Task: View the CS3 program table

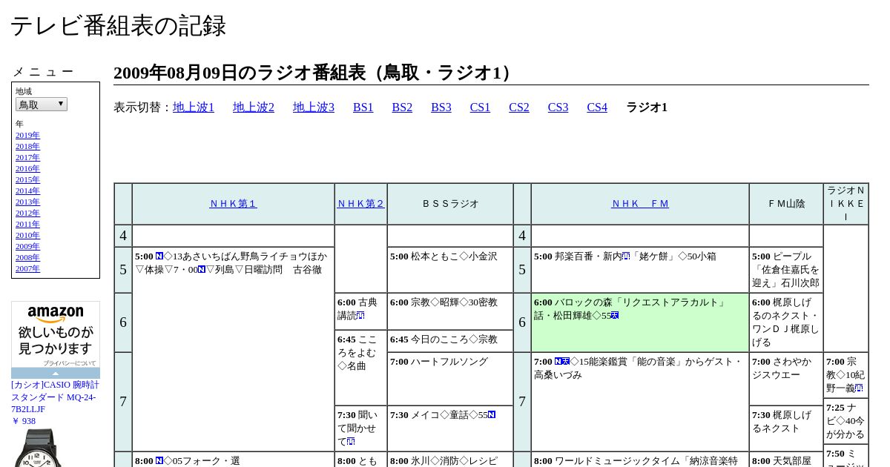Action: pyautogui.click(x=558, y=107)
